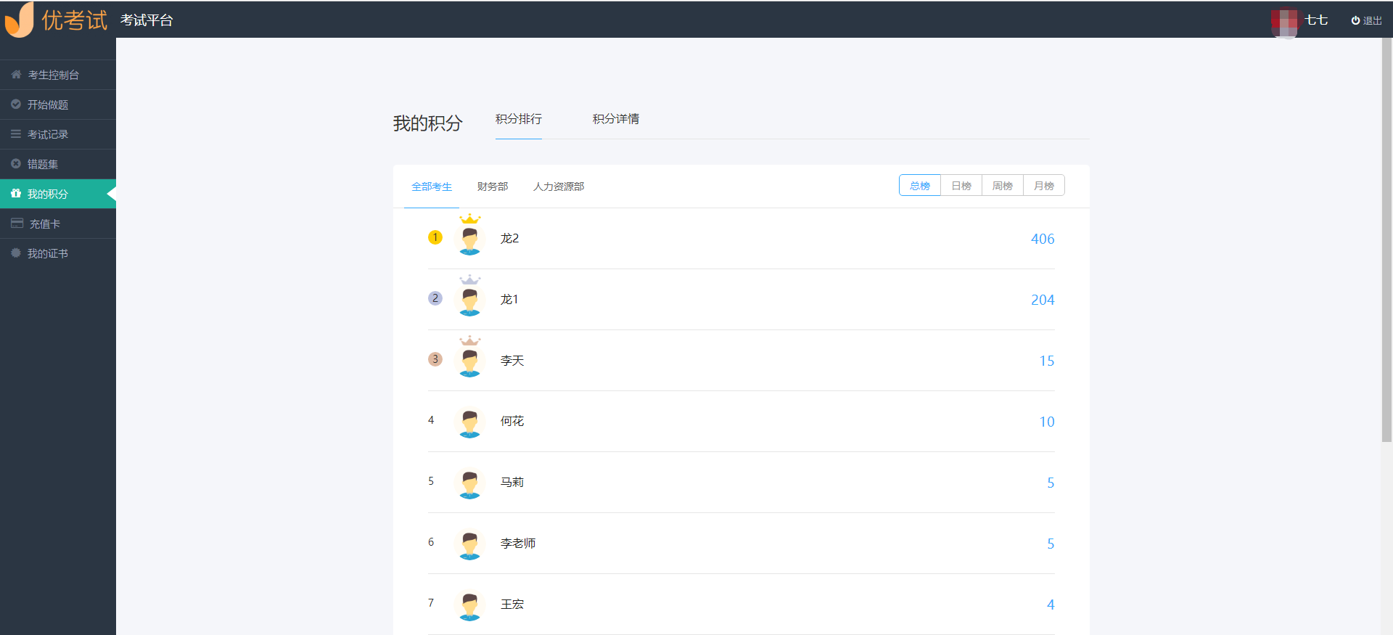The width and height of the screenshot is (1393, 635).
Task: Click the avatar of 李老师
Action: 470,545
